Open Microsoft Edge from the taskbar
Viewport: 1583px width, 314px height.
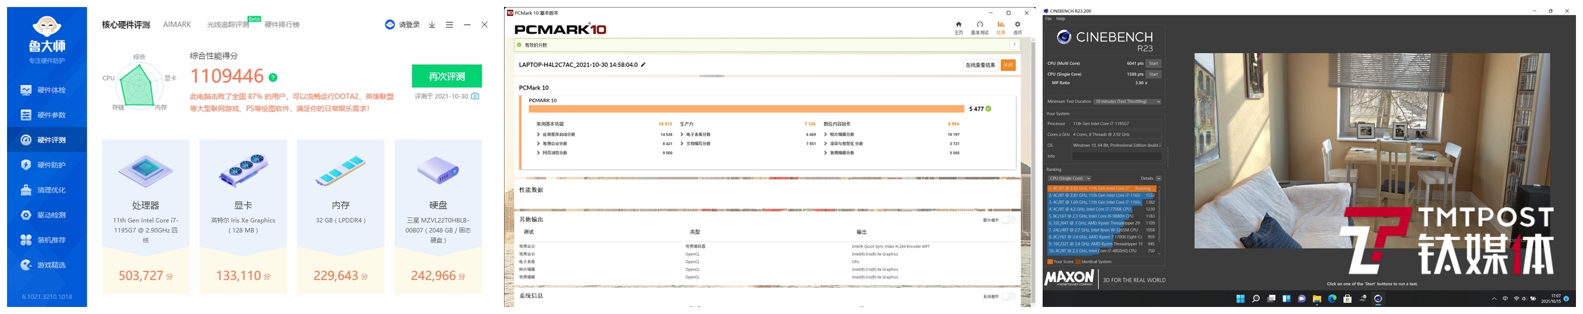pyautogui.click(x=1332, y=299)
